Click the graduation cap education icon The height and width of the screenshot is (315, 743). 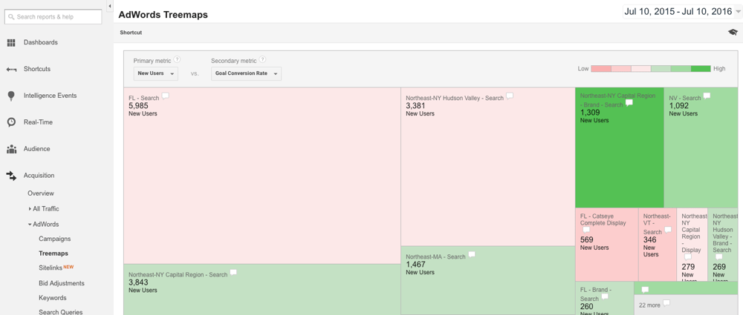point(733,33)
